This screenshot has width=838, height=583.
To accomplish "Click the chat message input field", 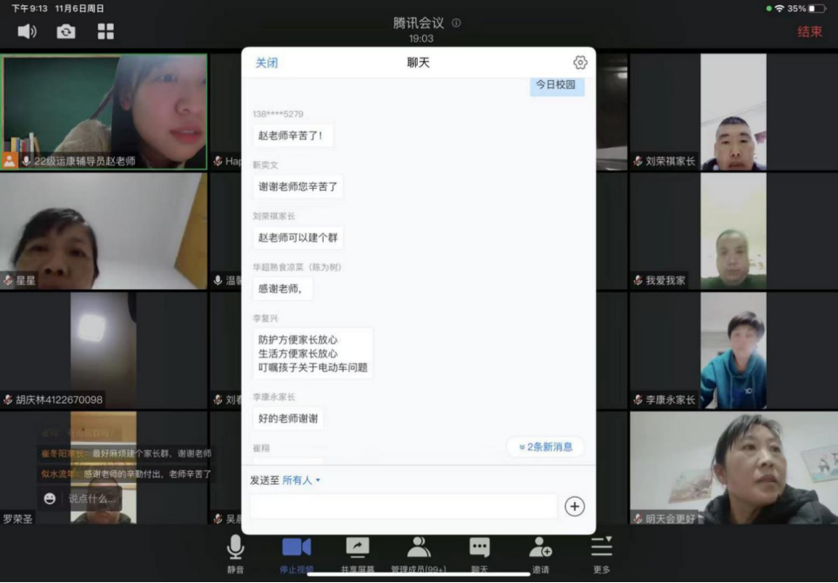I will click(403, 506).
